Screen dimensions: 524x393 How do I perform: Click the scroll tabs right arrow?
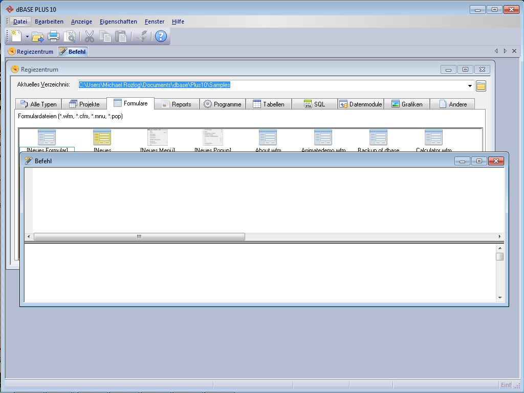[x=505, y=51]
